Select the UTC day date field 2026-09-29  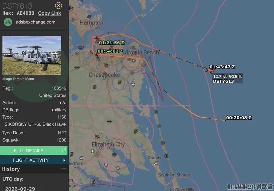21,188
